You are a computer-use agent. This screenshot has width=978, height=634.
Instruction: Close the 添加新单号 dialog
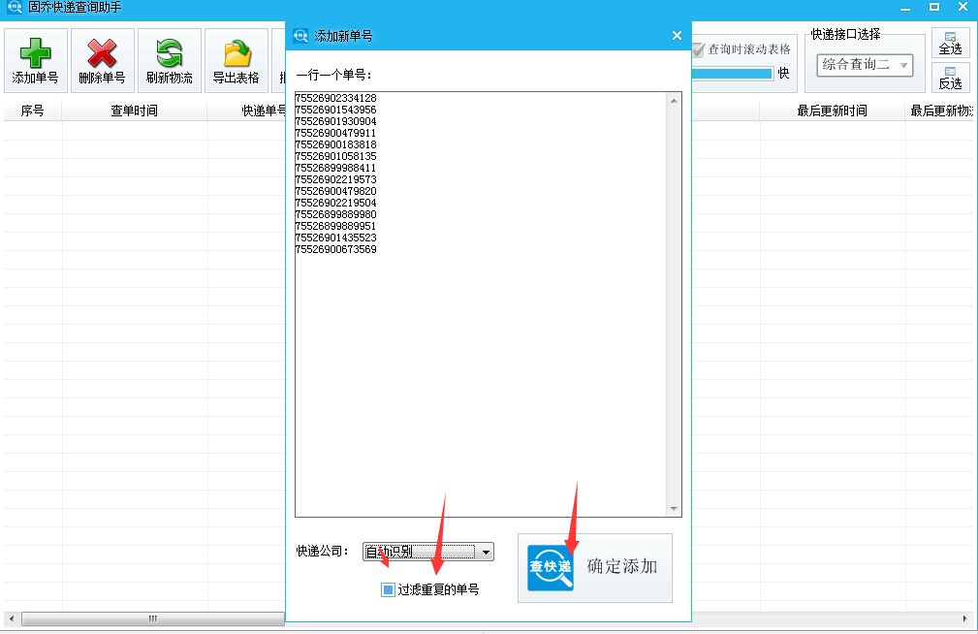point(676,34)
